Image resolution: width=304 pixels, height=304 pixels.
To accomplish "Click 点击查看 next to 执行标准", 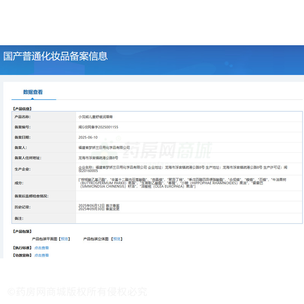I will pos(41,248).
